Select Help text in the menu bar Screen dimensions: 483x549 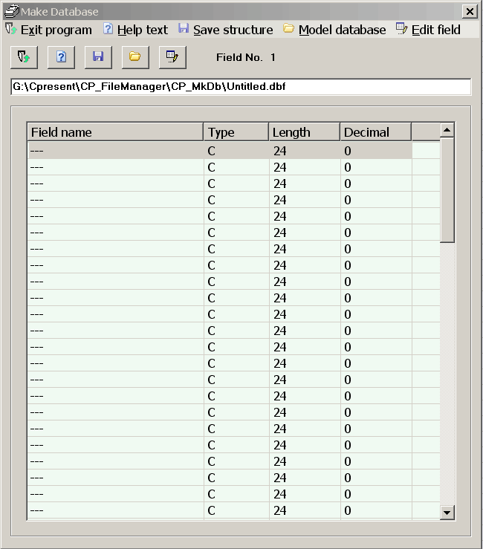[x=135, y=30]
